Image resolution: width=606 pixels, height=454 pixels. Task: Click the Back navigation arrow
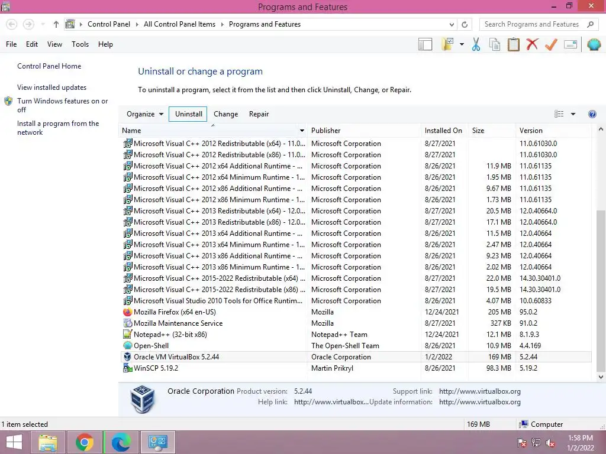[12, 24]
